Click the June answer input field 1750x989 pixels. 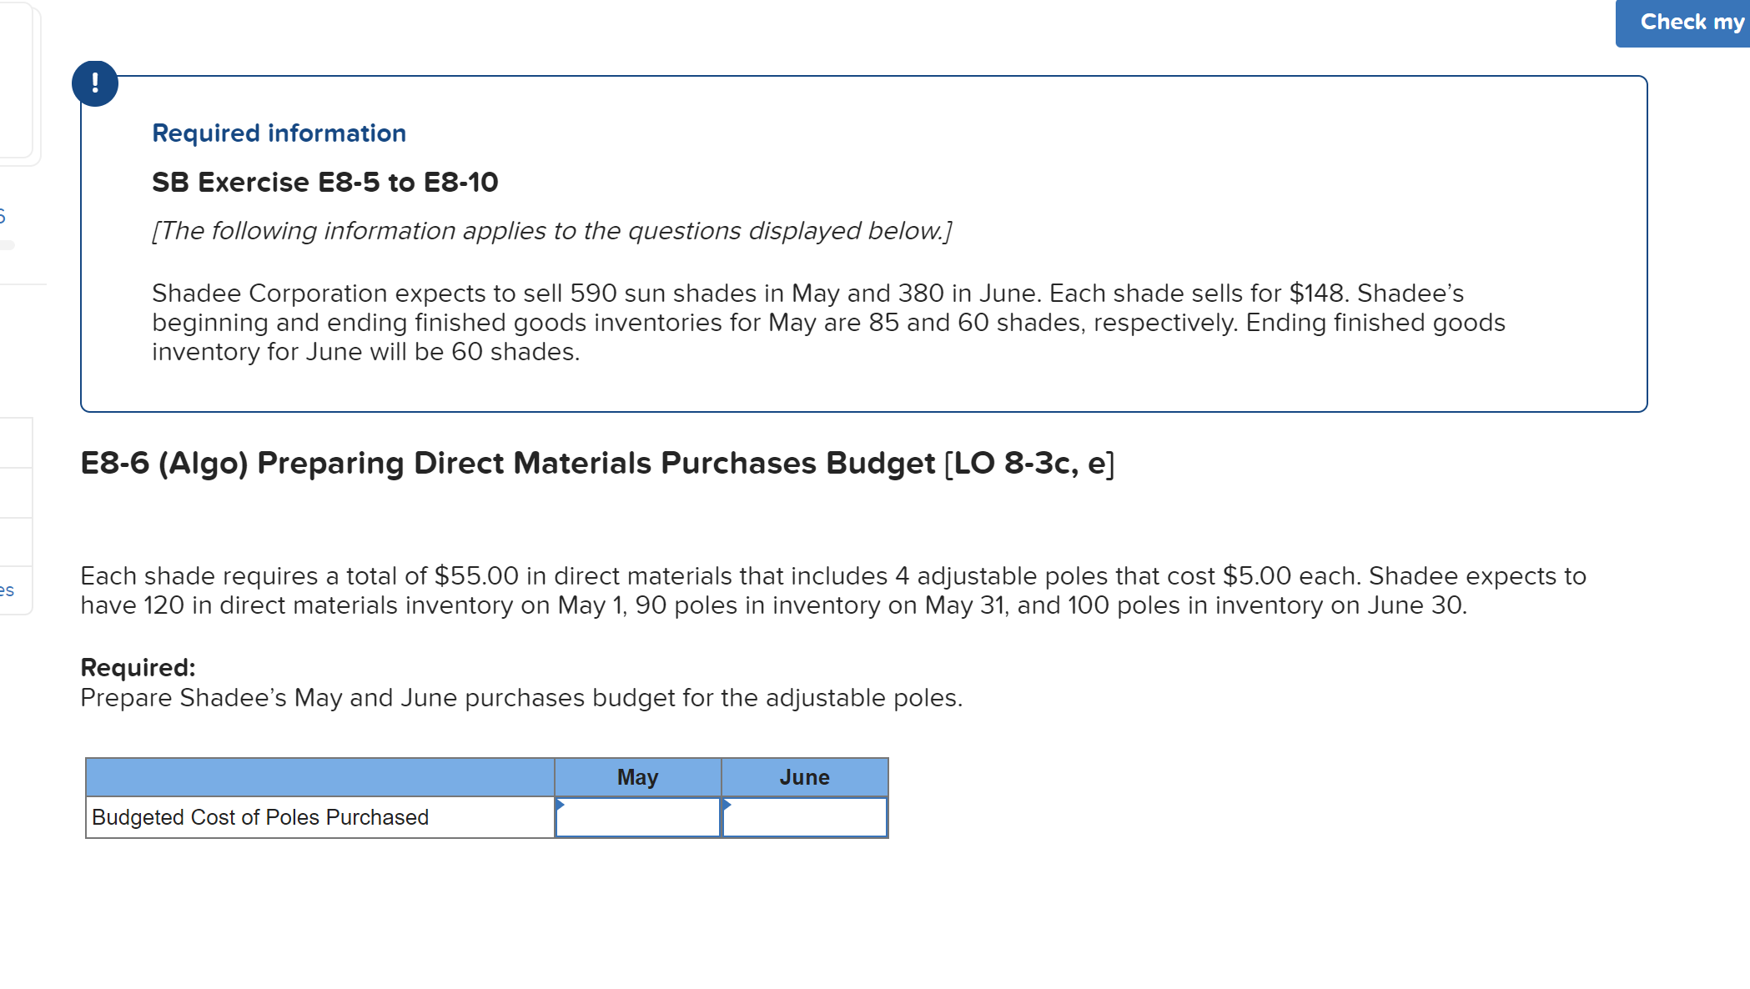click(804, 818)
